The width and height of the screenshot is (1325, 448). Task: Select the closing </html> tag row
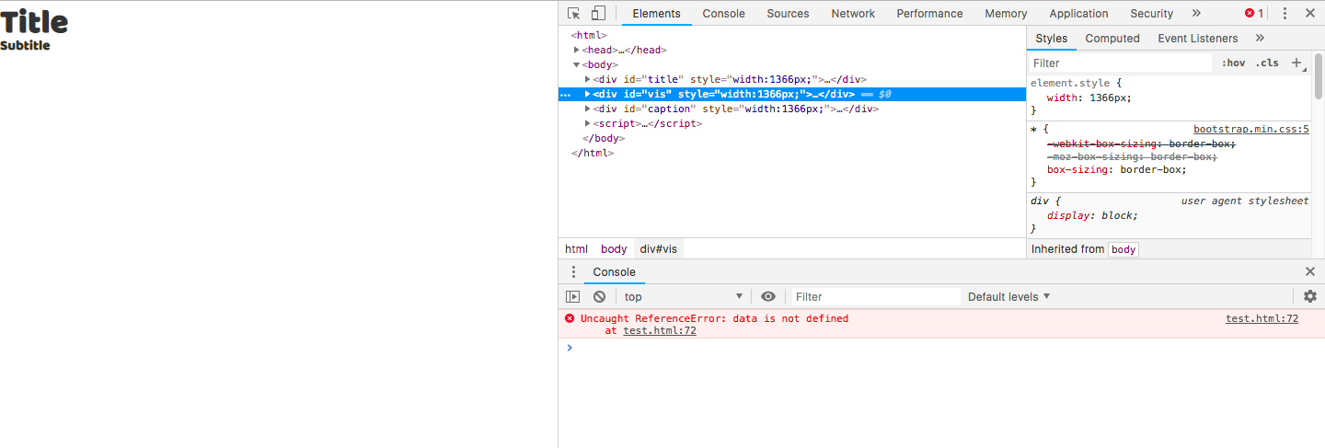pyautogui.click(x=593, y=153)
